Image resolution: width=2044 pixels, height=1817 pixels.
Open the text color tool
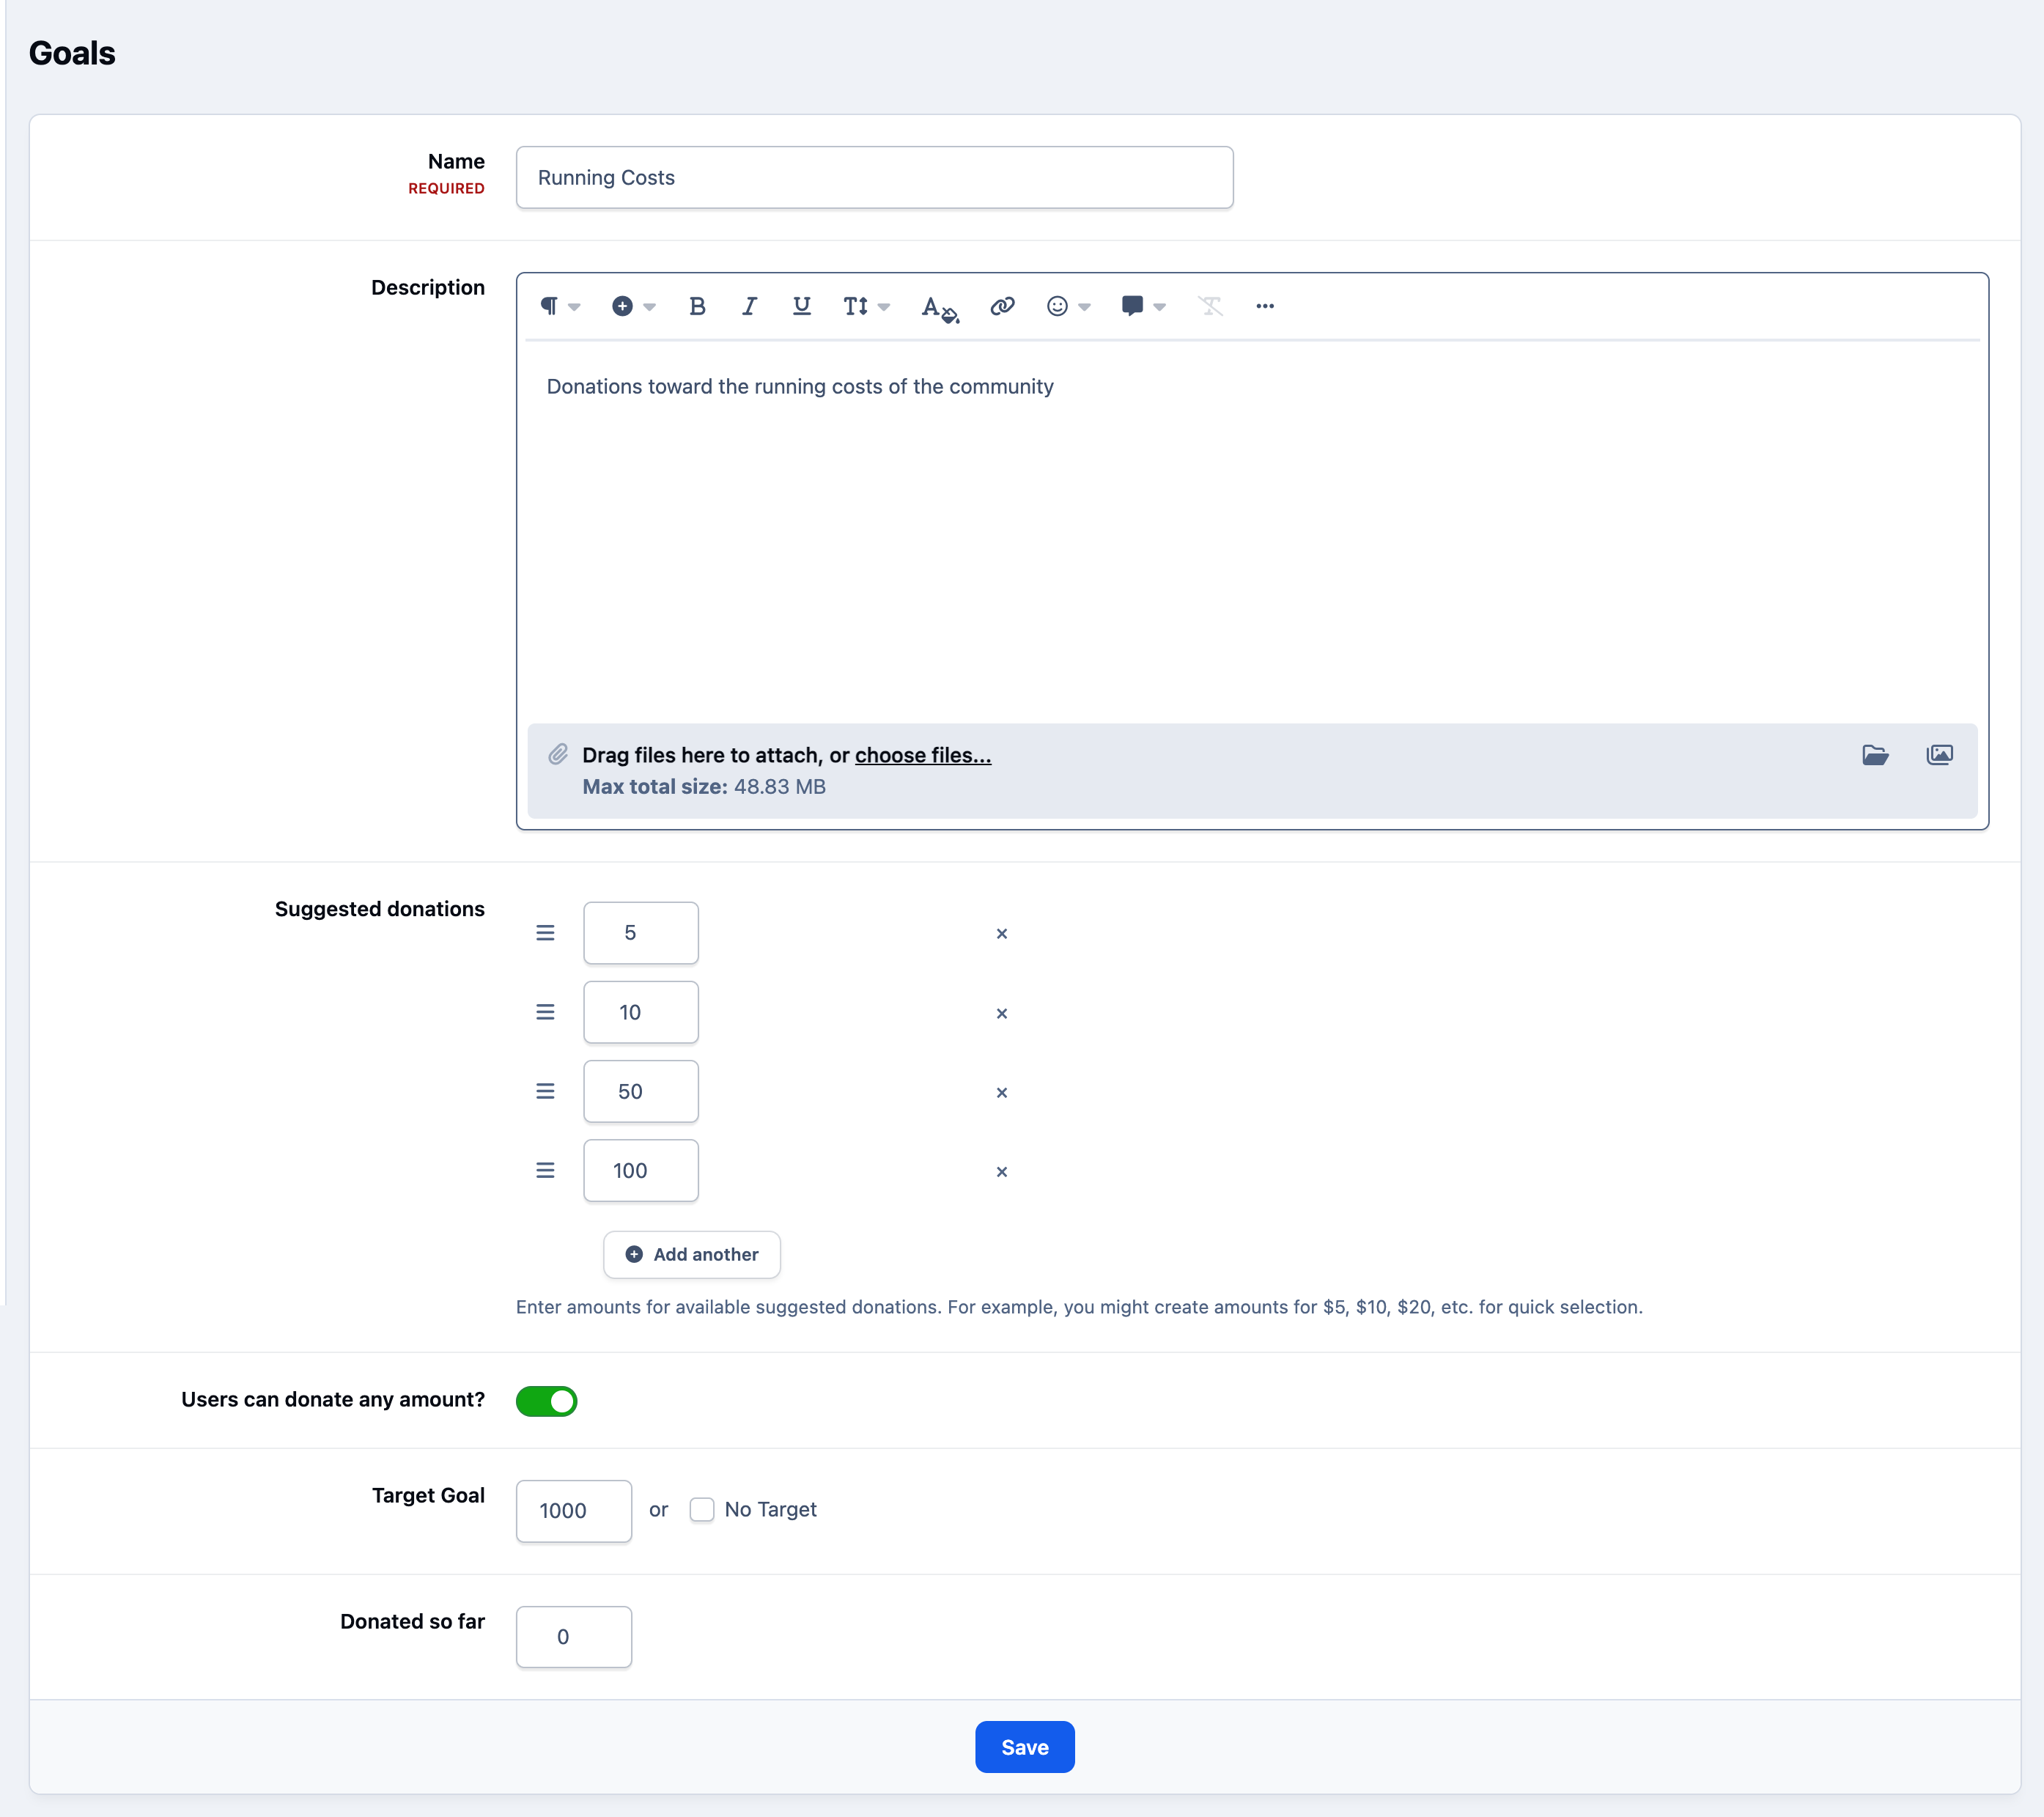click(939, 307)
